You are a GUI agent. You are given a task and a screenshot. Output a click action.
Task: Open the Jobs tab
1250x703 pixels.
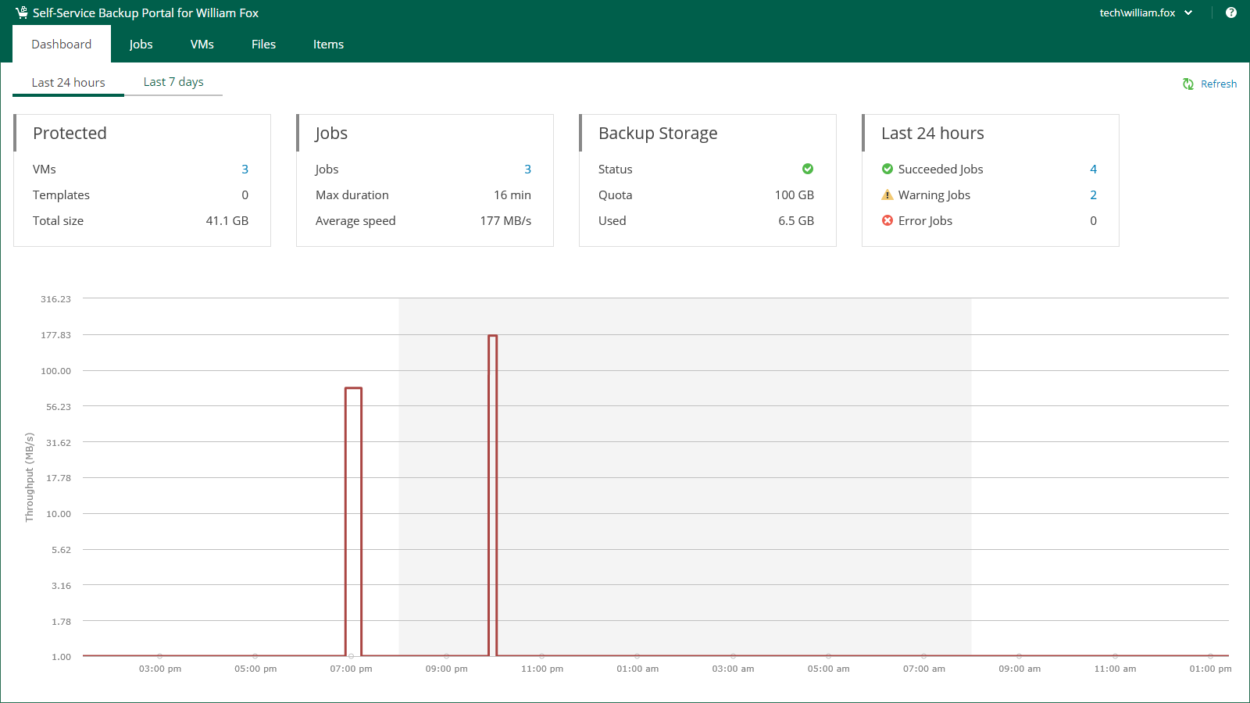click(141, 45)
